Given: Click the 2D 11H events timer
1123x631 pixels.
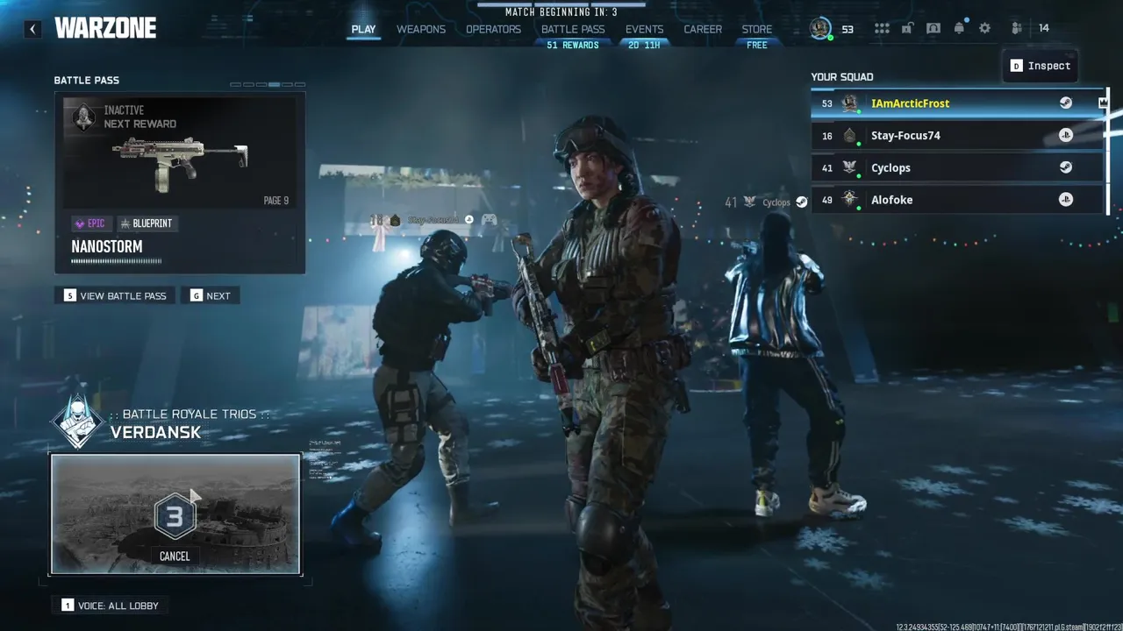Looking at the screenshot, I should pos(644,46).
